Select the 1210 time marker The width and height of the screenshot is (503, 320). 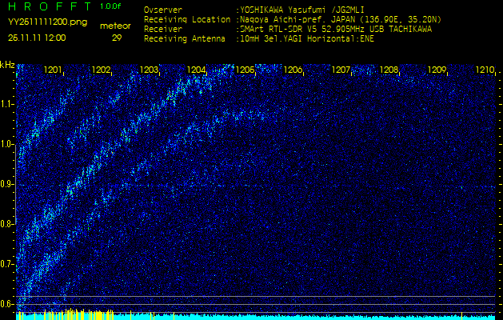point(485,70)
